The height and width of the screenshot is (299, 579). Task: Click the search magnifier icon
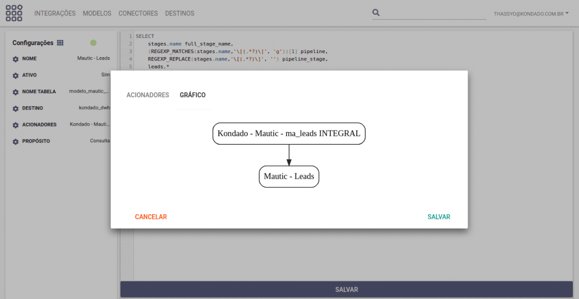coord(377,12)
